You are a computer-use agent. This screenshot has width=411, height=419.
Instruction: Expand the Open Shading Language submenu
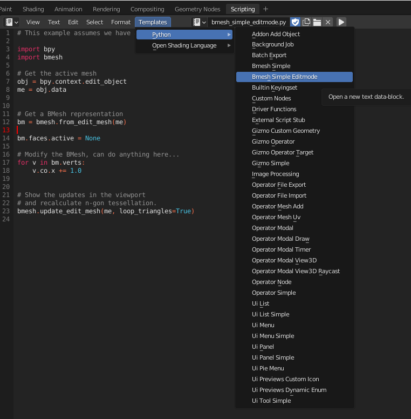[184, 45]
